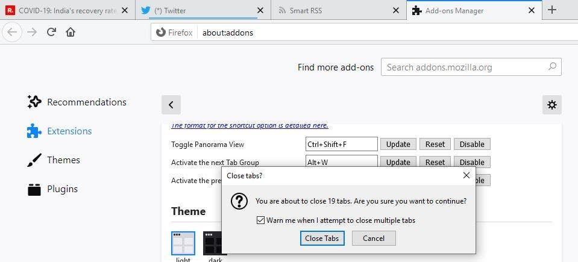The image size is (578, 262).
Task: Reload the current page
Action: click(51, 32)
